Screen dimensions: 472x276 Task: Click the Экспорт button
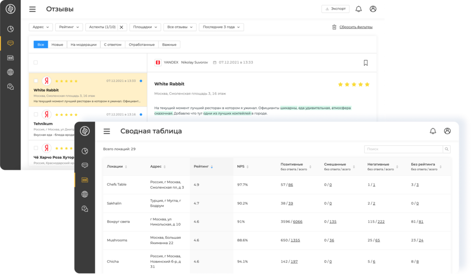tap(335, 9)
